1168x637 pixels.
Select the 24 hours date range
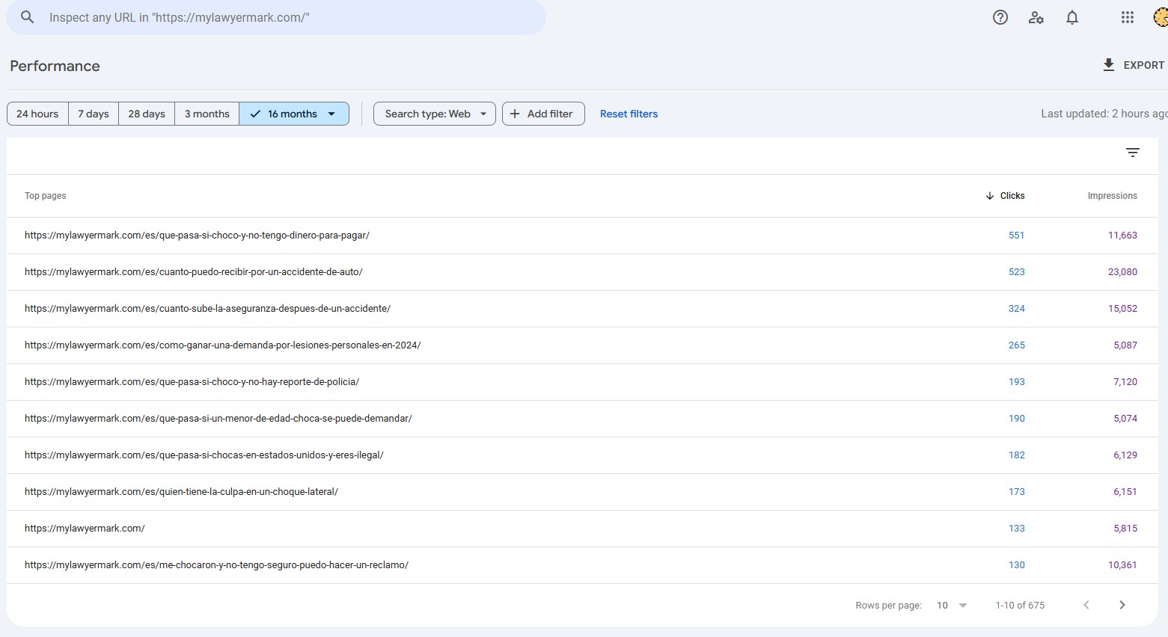(37, 114)
